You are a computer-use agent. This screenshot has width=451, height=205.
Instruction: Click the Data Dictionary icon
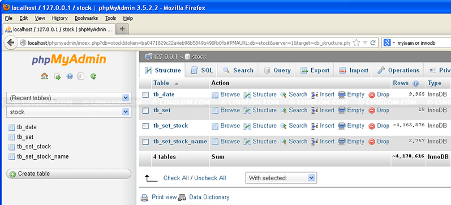(182, 198)
